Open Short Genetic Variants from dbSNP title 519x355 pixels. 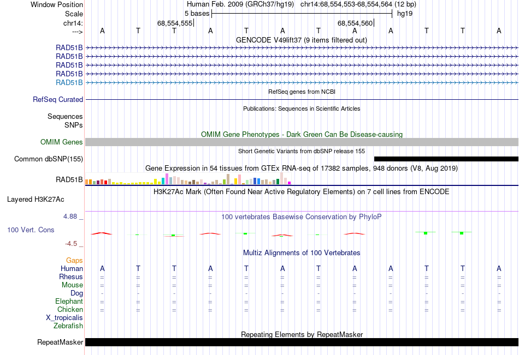(x=302, y=151)
